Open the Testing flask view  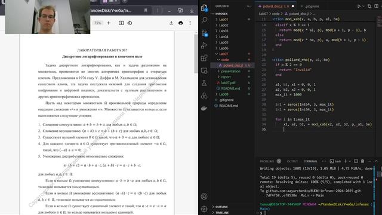204,83
